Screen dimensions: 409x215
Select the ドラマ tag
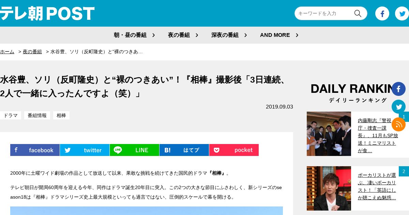11,115
